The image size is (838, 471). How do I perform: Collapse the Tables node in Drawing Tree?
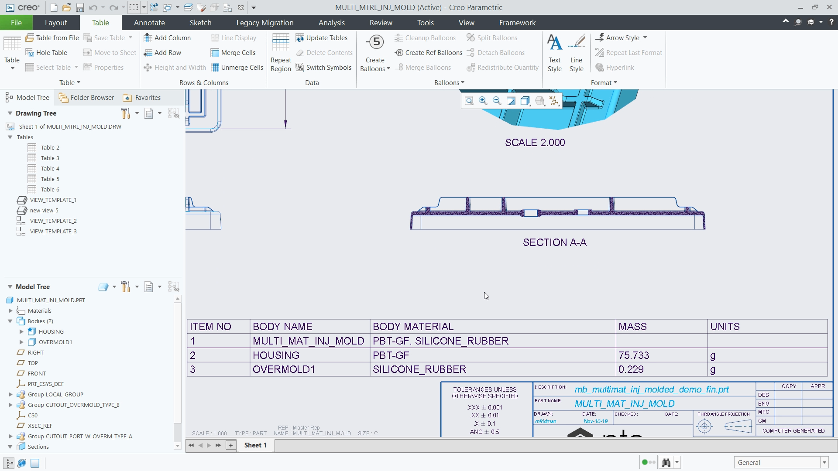[10, 137]
